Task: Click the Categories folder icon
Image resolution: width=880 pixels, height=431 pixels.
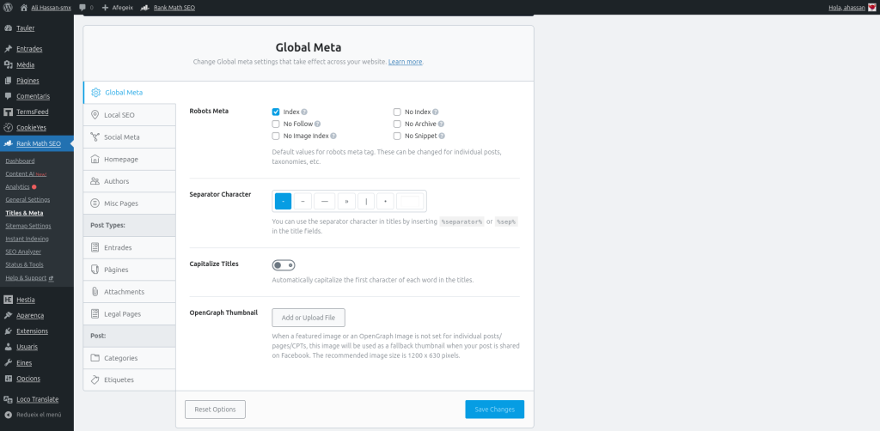Action: [95, 357]
